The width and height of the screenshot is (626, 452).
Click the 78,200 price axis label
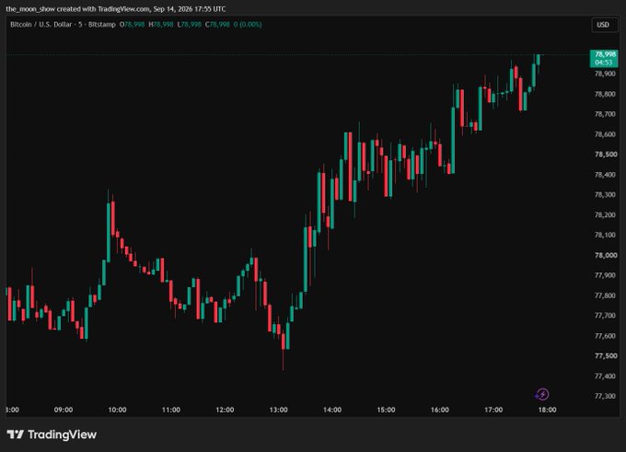pyautogui.click(x=605, y=214)
